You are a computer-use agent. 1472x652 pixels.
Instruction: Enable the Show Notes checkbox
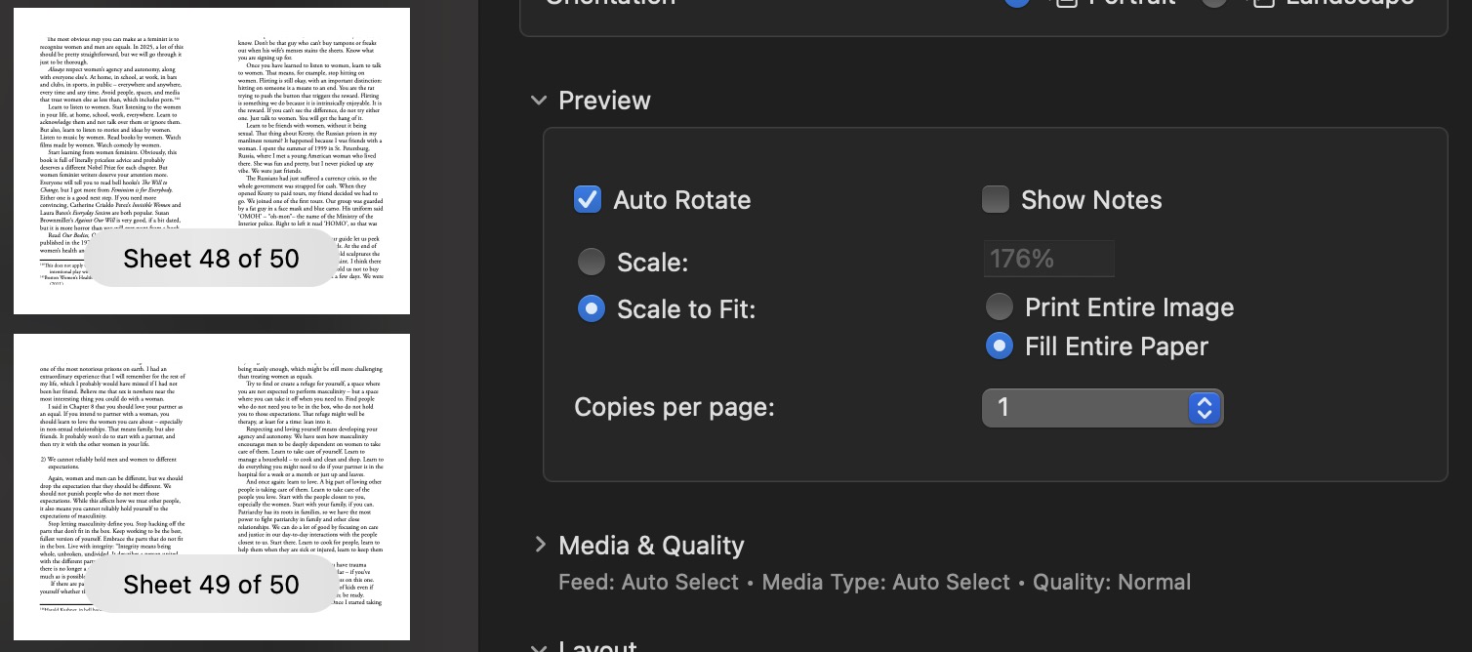click(x=996, y=199)
